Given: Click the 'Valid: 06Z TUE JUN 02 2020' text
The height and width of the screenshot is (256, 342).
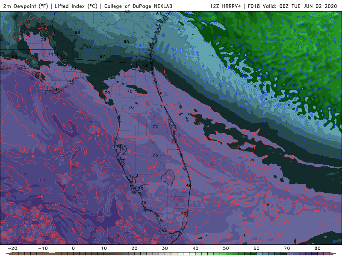Looking at the screenshot, I should pyautogui.click(x=300, y=6).
